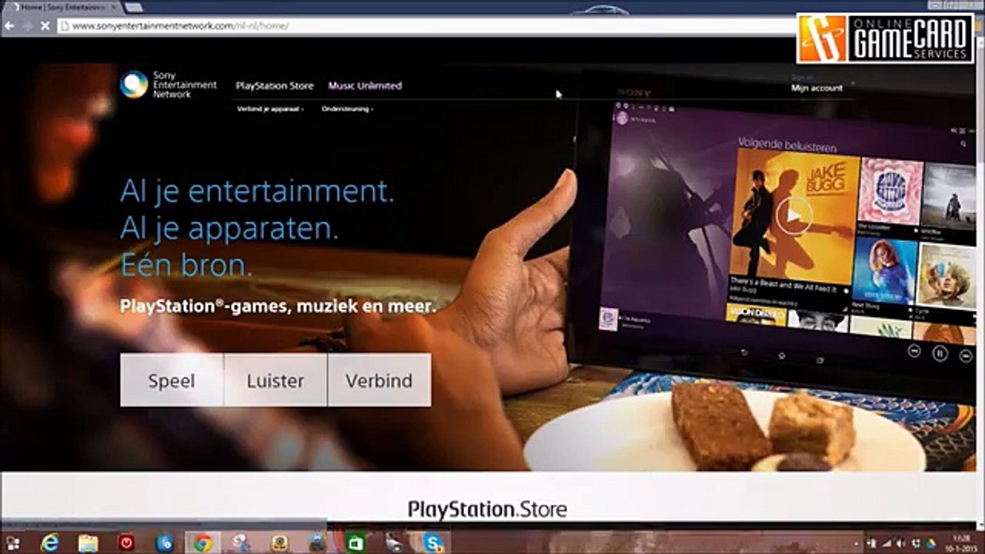Expand the Verbind je apparaat submenu

[270, 109]
